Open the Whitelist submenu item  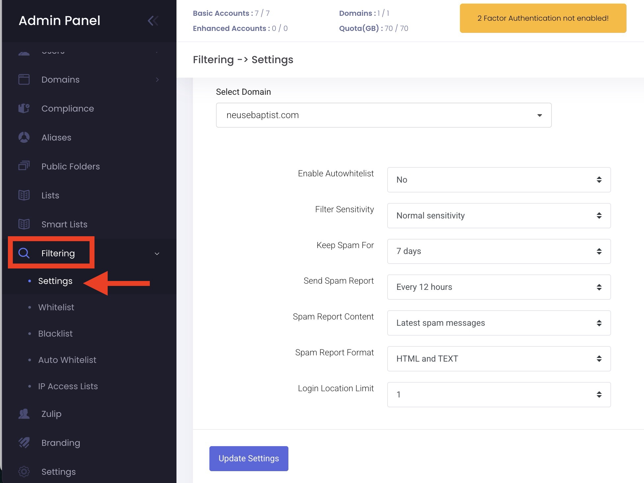(x=56, y=307)
